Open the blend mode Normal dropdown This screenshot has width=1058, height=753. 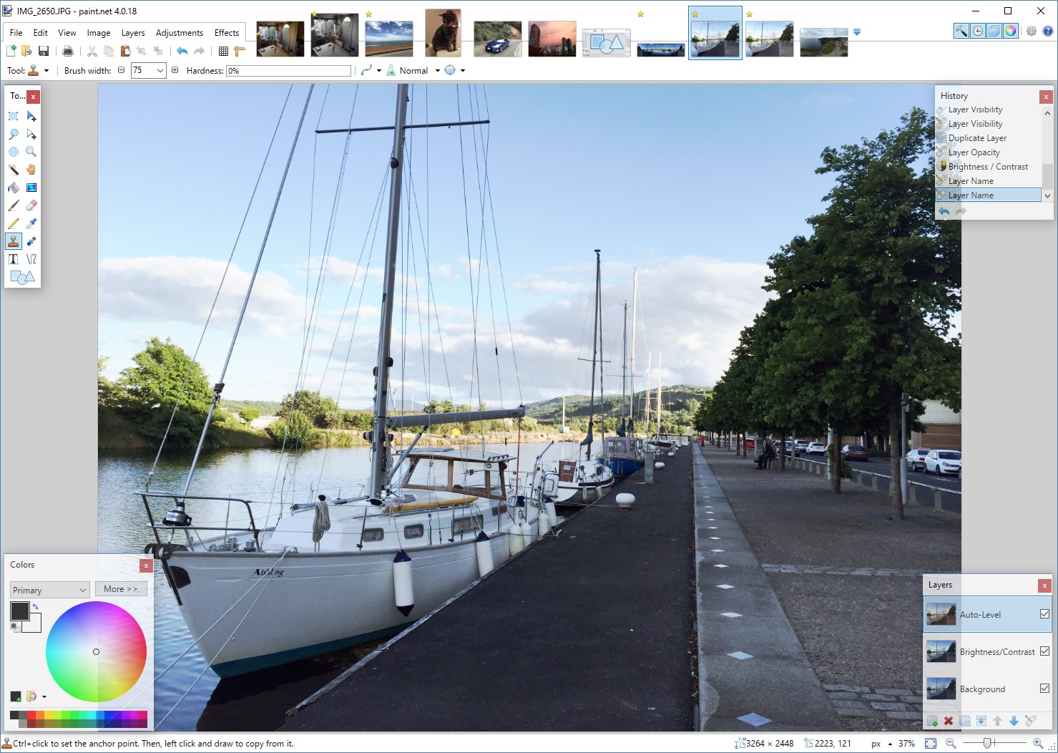437,70
